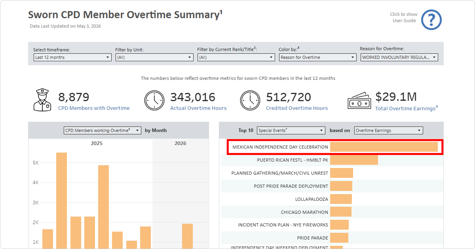Viewport: 475px width, 249px height.
Task: Select the Lollapalooza bar
Action: pyautogui.click(x=341, y=199)
